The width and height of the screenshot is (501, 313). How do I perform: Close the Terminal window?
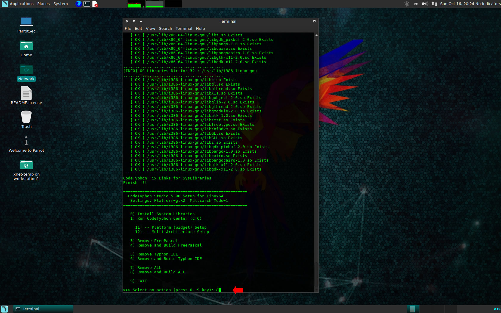[127, 21]
